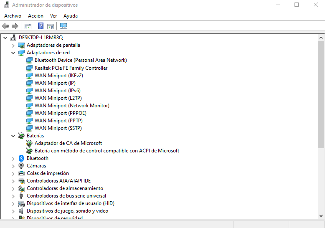Select the DESKTOP-L1RMR8Q computer name

(x=41, y=38)
